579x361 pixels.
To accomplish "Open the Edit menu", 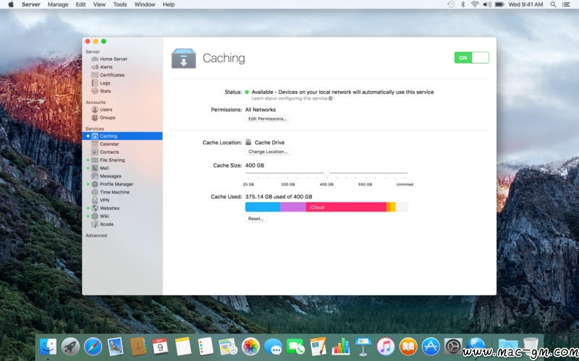I will click(80, 4).
